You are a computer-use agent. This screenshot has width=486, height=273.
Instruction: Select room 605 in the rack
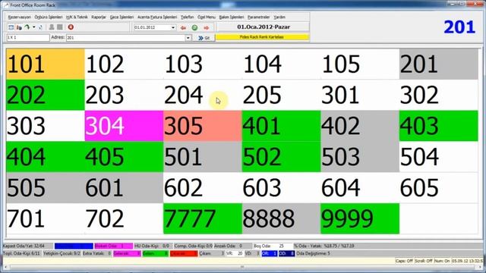point(439,187)
